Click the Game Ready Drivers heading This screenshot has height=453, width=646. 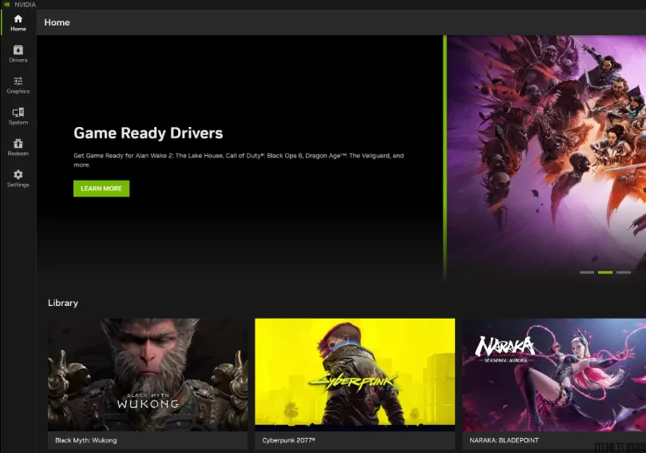[x=149, y=133]
